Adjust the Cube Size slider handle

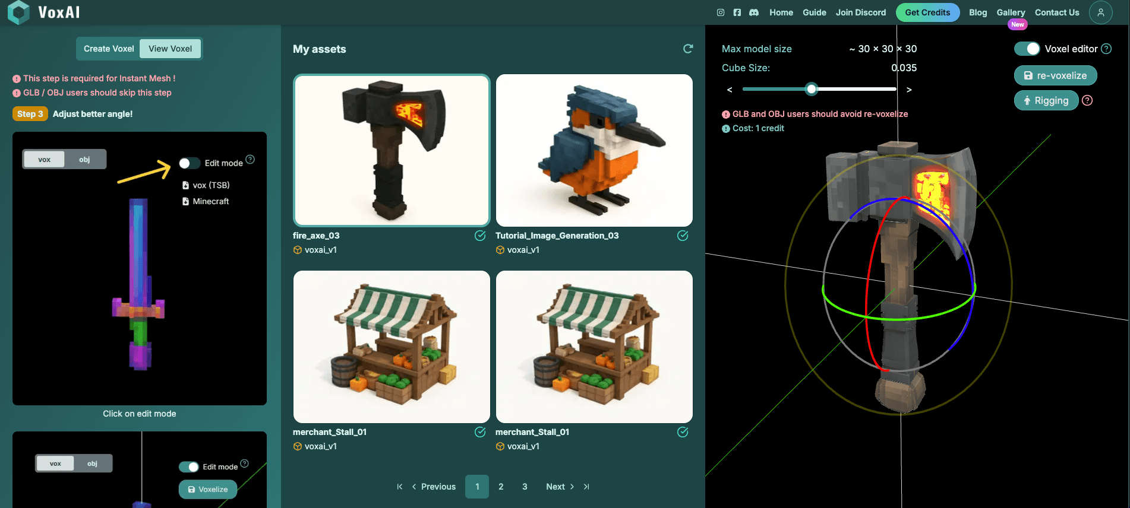click(812, 89)
